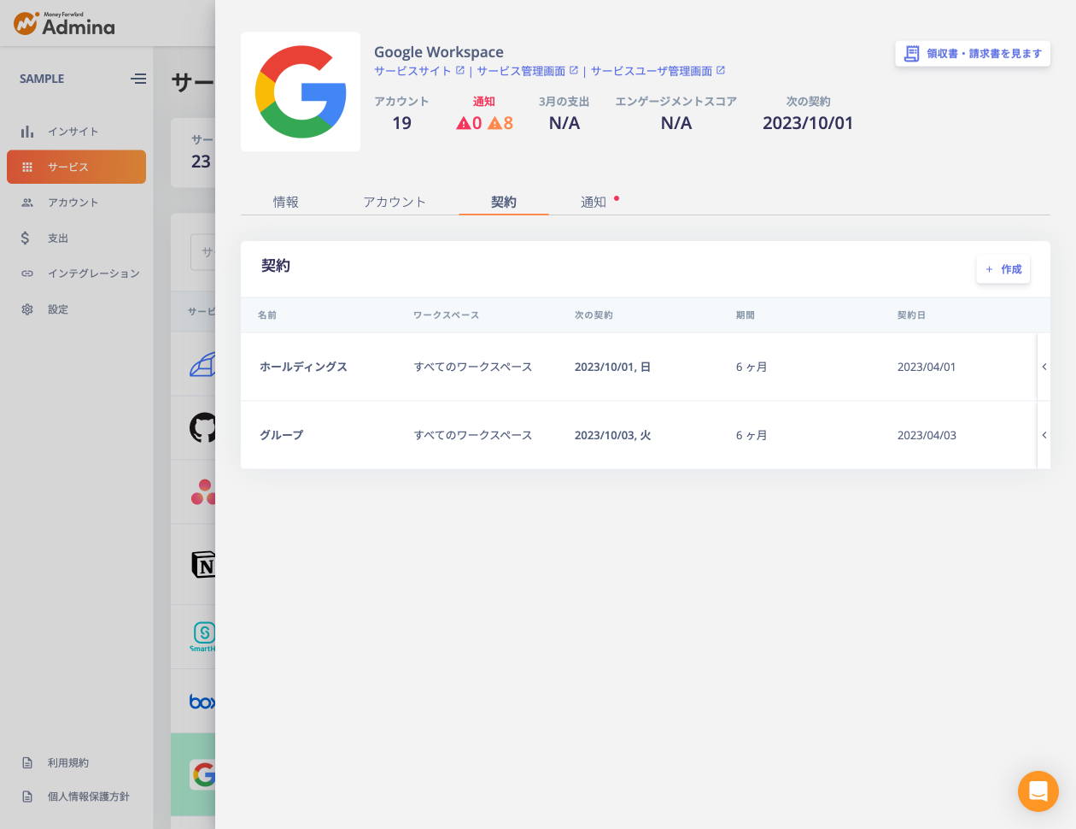Click the Notion icon in the service list
The width and height of the screenshot is (1076, 829).
pos(203,565)
